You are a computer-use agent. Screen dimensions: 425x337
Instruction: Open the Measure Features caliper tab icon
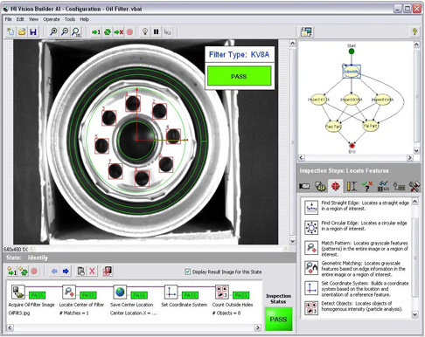tap(352, 186)
